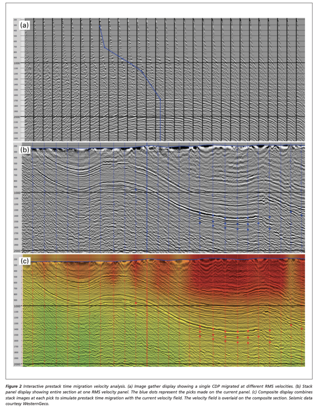Click the lone blue pick dot near 1000 ms in panel (b)
Viewport: 322px width, 409px height.
click(x=135, y=190)
